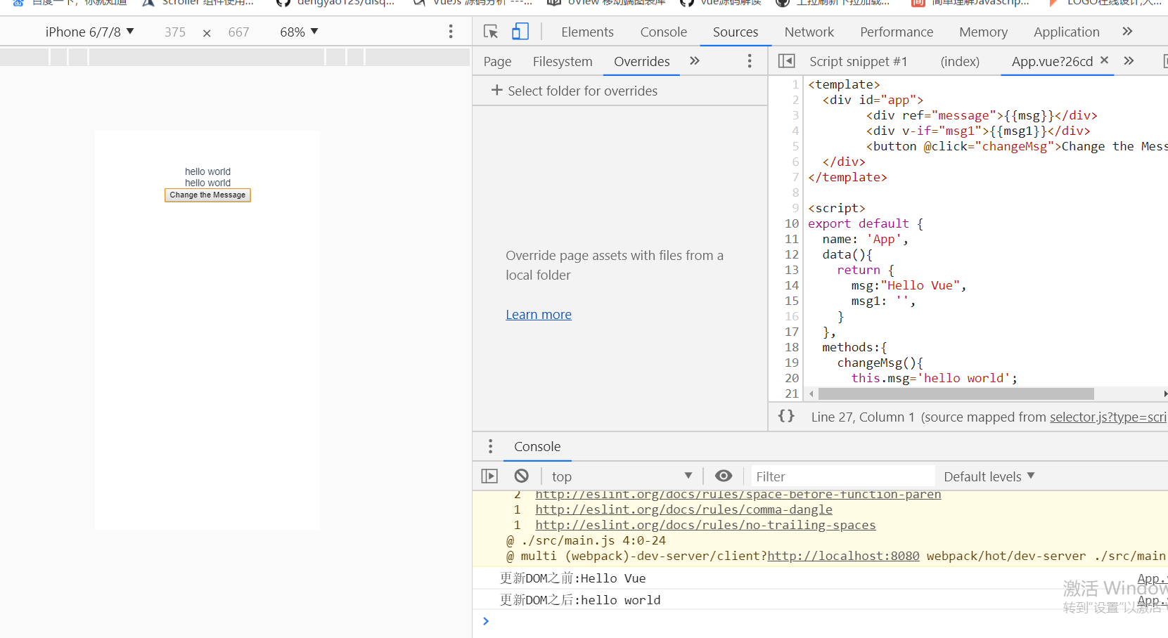Select the App.vue?26cd editor tab

(1052, 61)
